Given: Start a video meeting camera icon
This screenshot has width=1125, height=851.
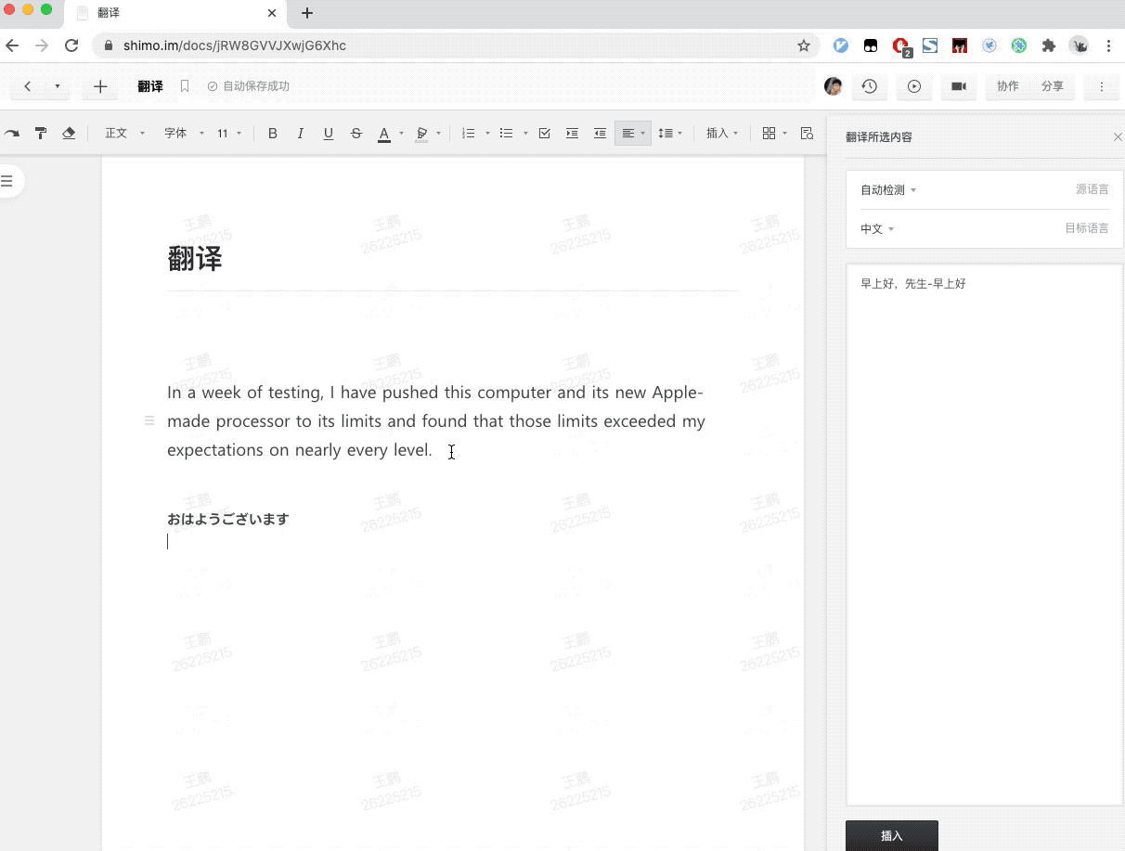Looking at the screenshot, I should click(959, 86).
